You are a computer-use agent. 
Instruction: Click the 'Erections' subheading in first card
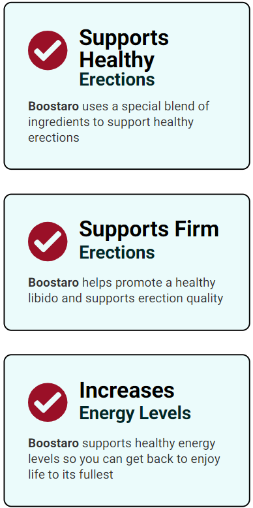point(117,80)
